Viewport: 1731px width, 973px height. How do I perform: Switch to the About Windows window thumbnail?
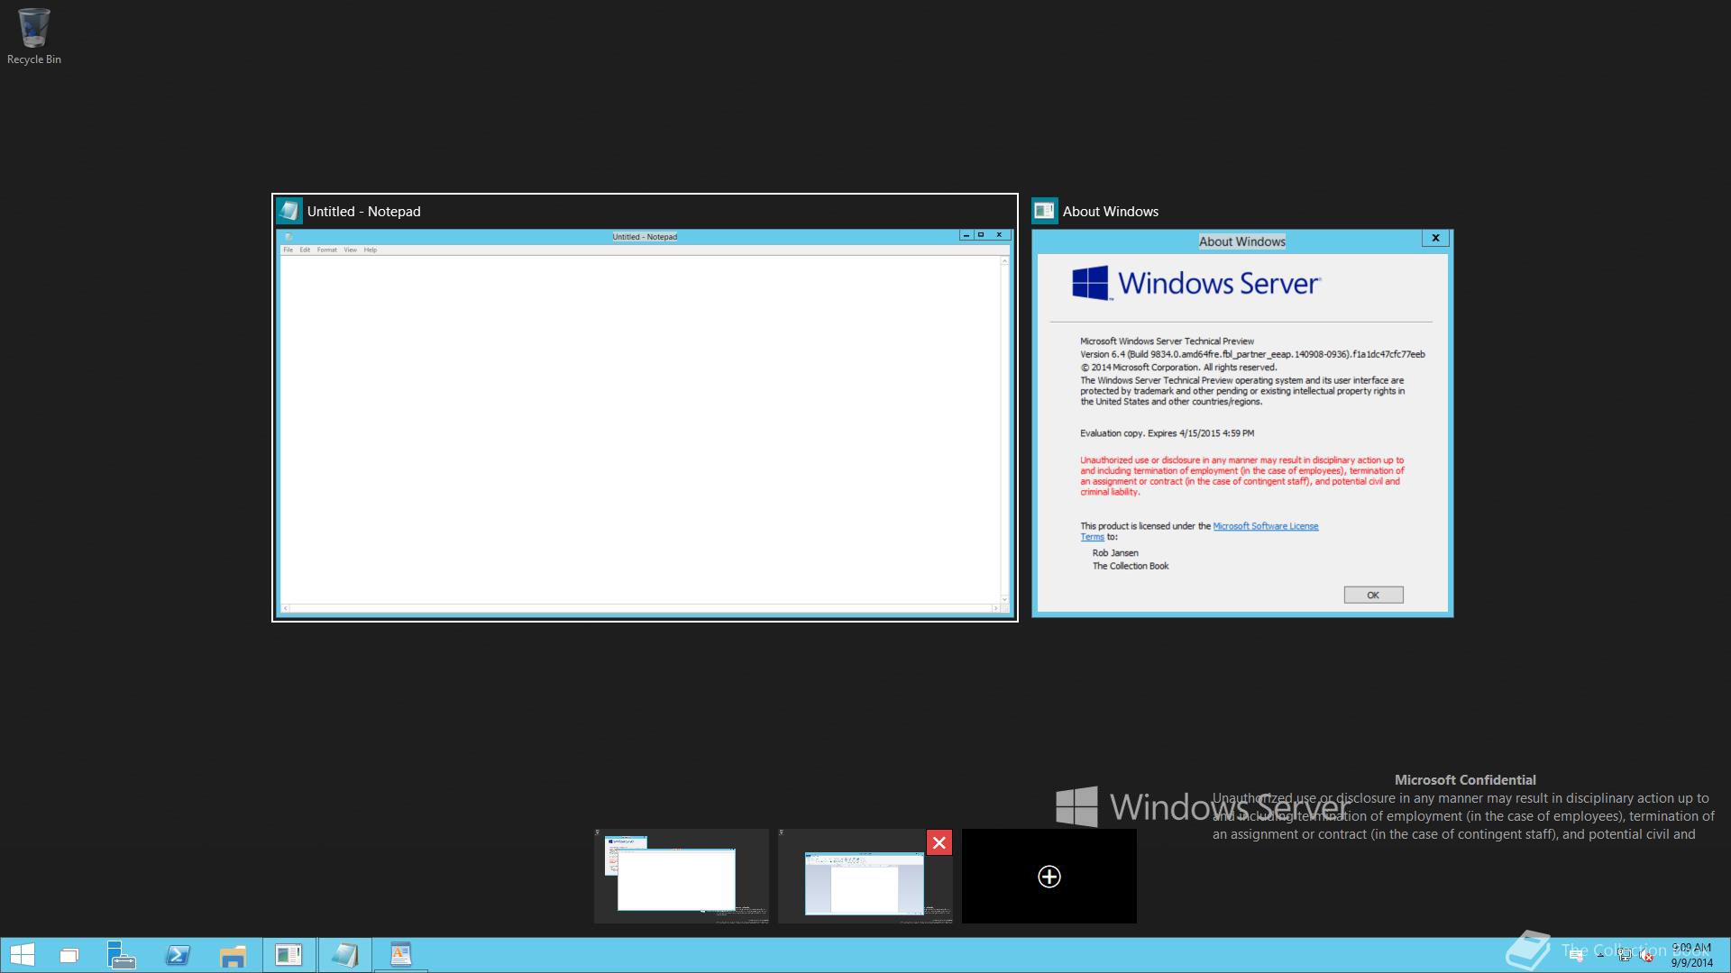1242,407
